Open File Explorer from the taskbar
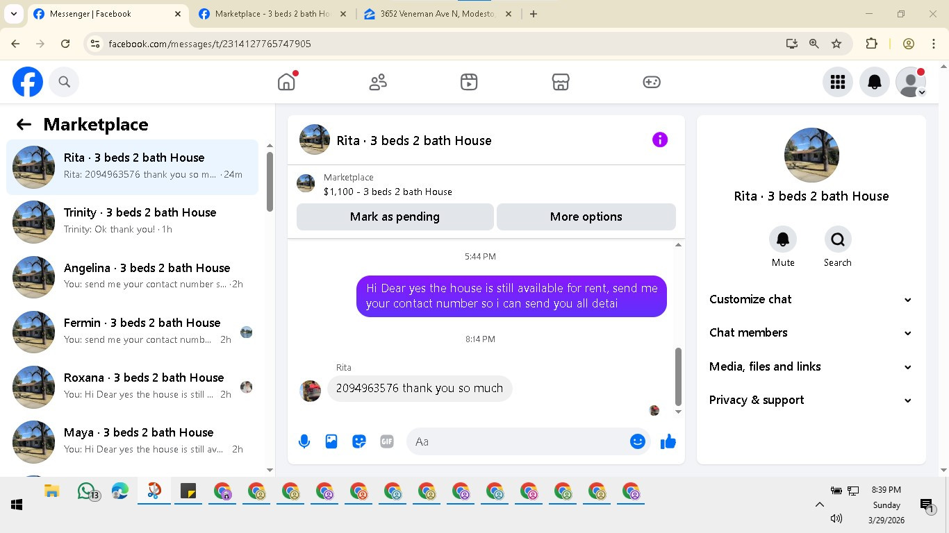The height and width of the screenshot is (533, 949). pos(52,491)
